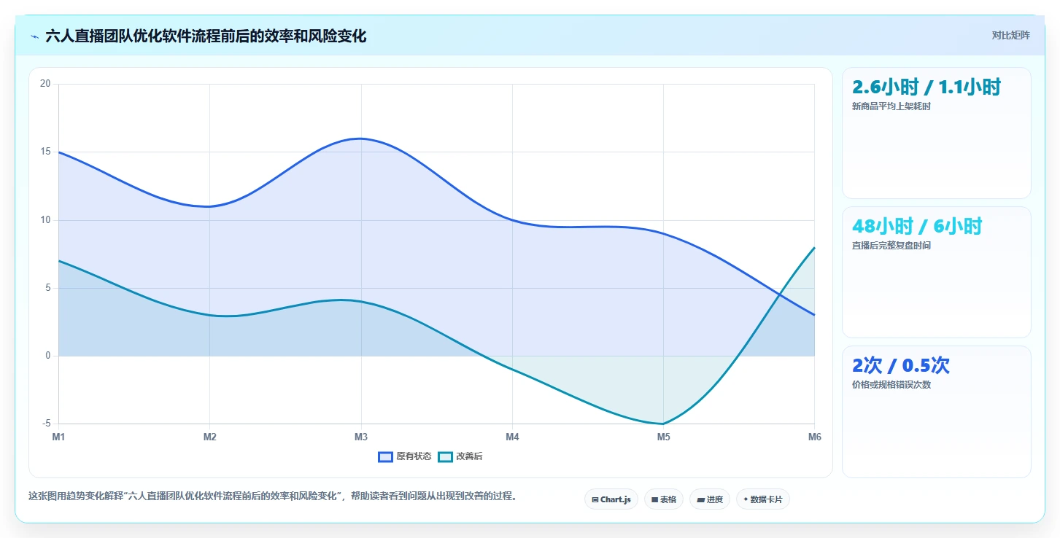The image size is (1060, 538).
Task: Click the dashboard title text 六人直播团队优化软件流程
Action: pos(206,36)
